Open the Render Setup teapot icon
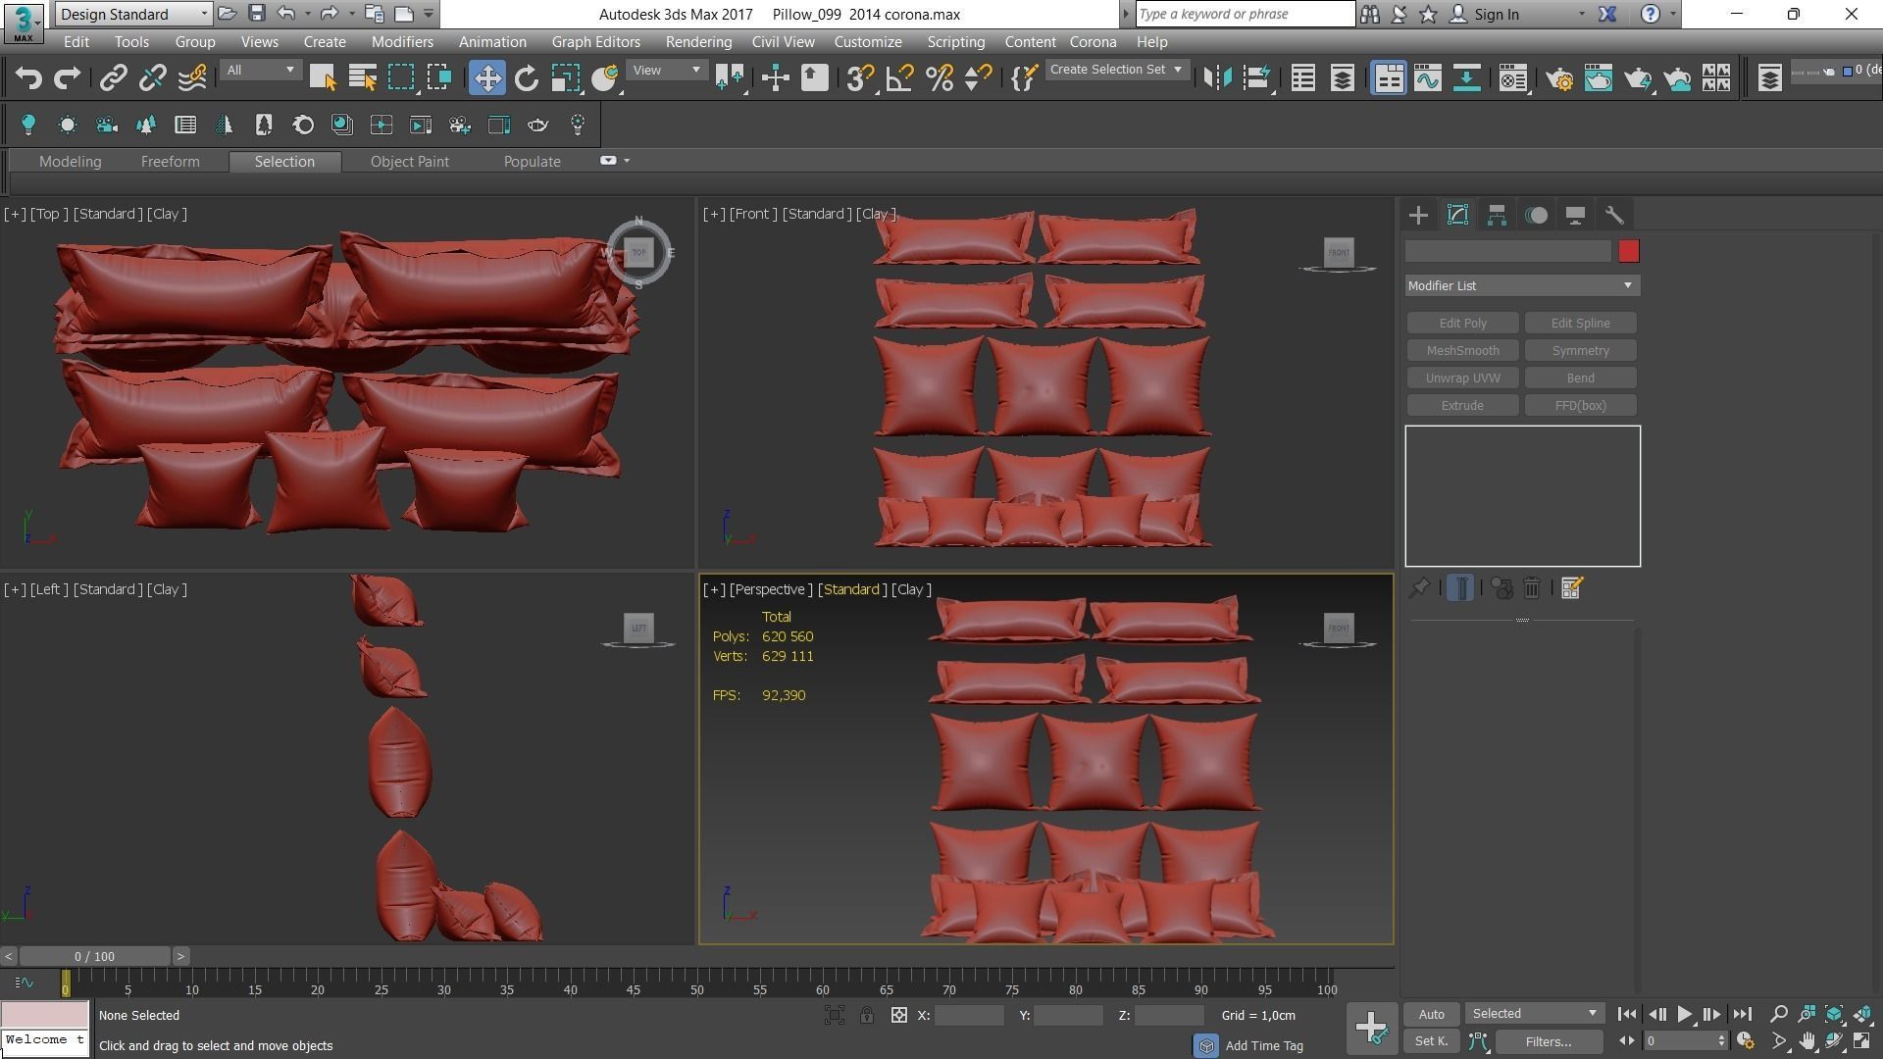This screenshot has width=1883, height=1059. click(x=1558, y=78)
